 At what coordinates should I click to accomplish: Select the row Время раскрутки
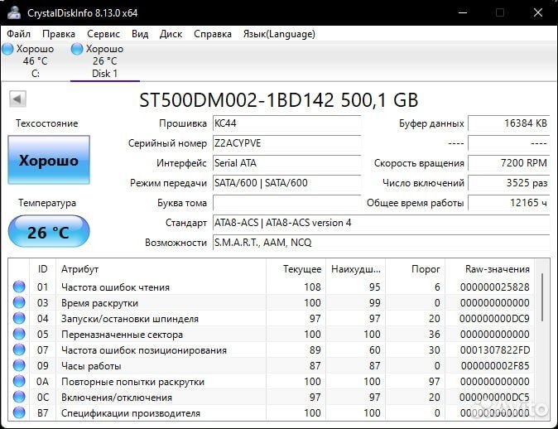click(272, 303)
